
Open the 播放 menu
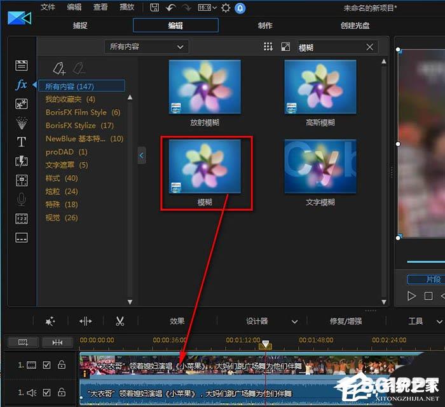(127, 7)
